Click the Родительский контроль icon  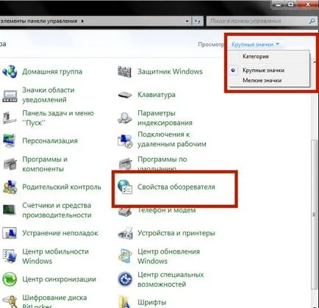click(10, 187)
